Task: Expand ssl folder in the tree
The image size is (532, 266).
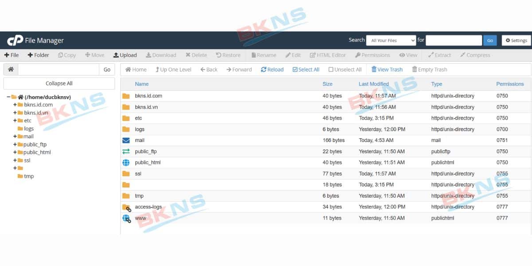Action: pos(15,160)
